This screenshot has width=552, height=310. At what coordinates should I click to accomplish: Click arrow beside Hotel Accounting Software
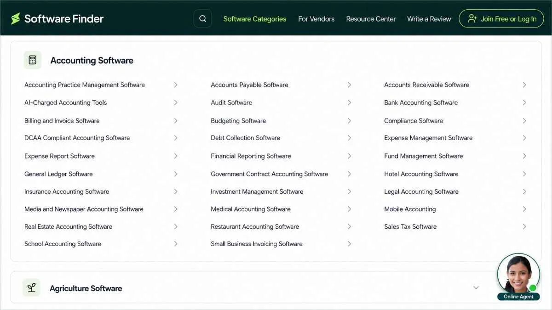pos(524,174)
